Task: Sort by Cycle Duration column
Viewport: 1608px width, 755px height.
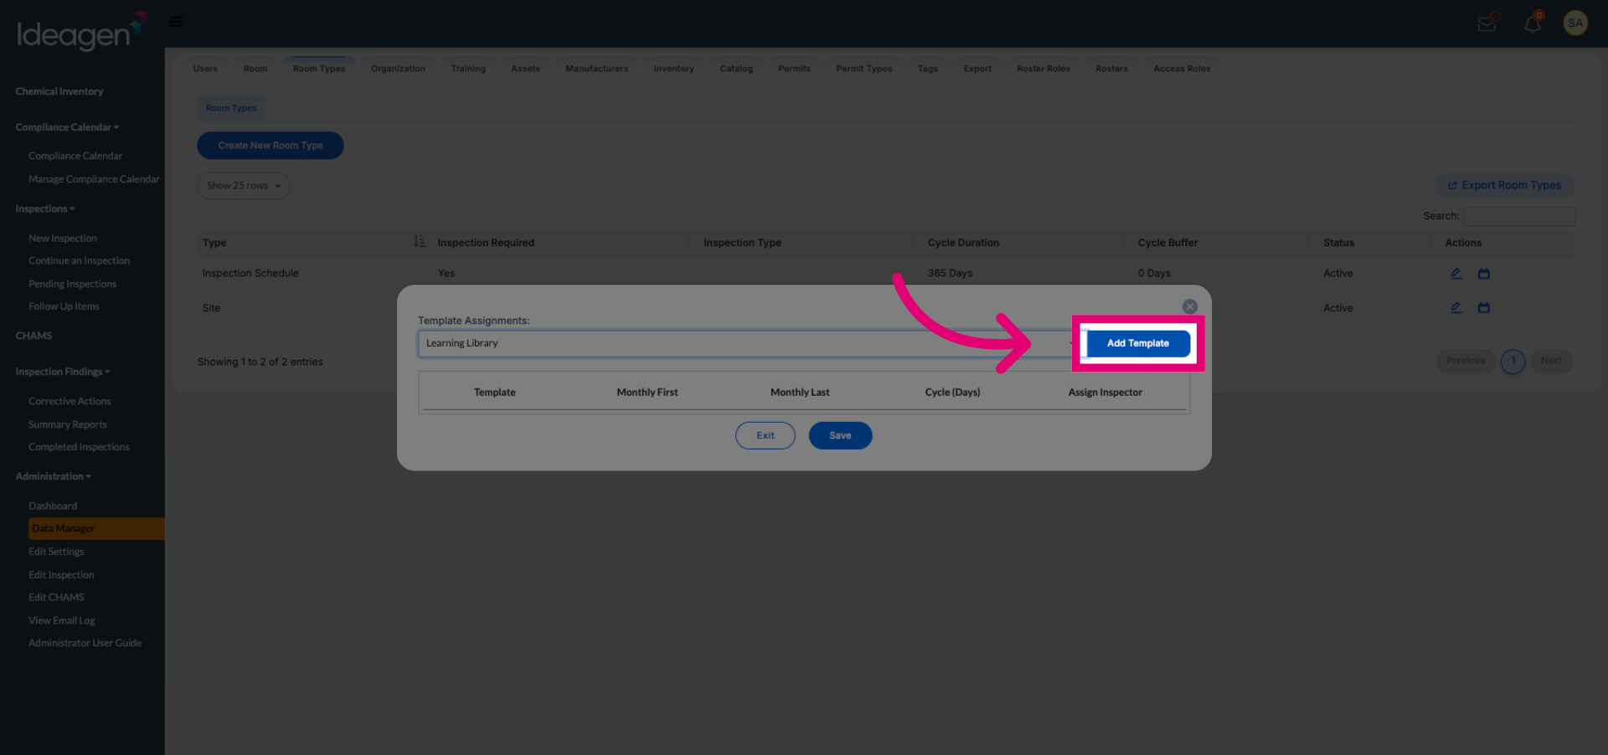Action: [x=963, y=243]
